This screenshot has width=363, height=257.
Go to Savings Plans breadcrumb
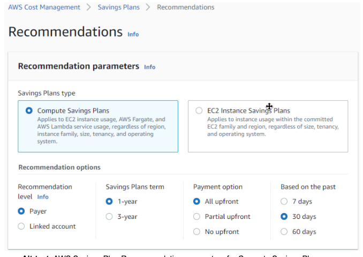tap(118, 7)
